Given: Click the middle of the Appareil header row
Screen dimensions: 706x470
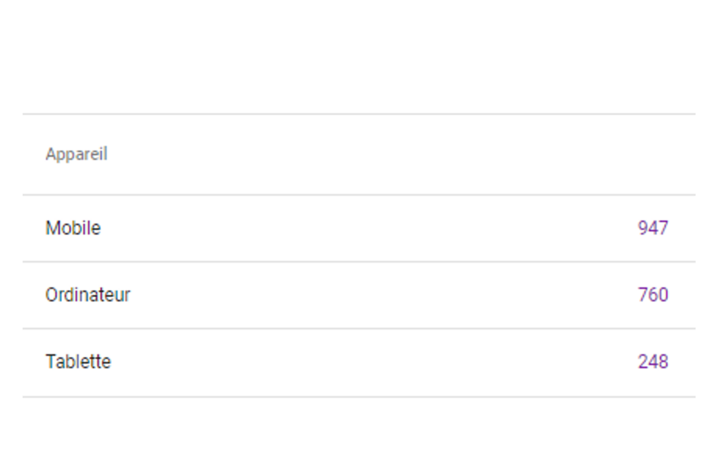Looking at the screenshot, I should (359, 154).
